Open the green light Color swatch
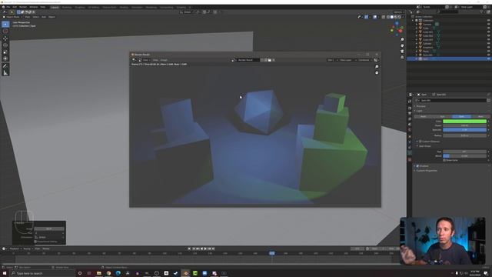 464,122
